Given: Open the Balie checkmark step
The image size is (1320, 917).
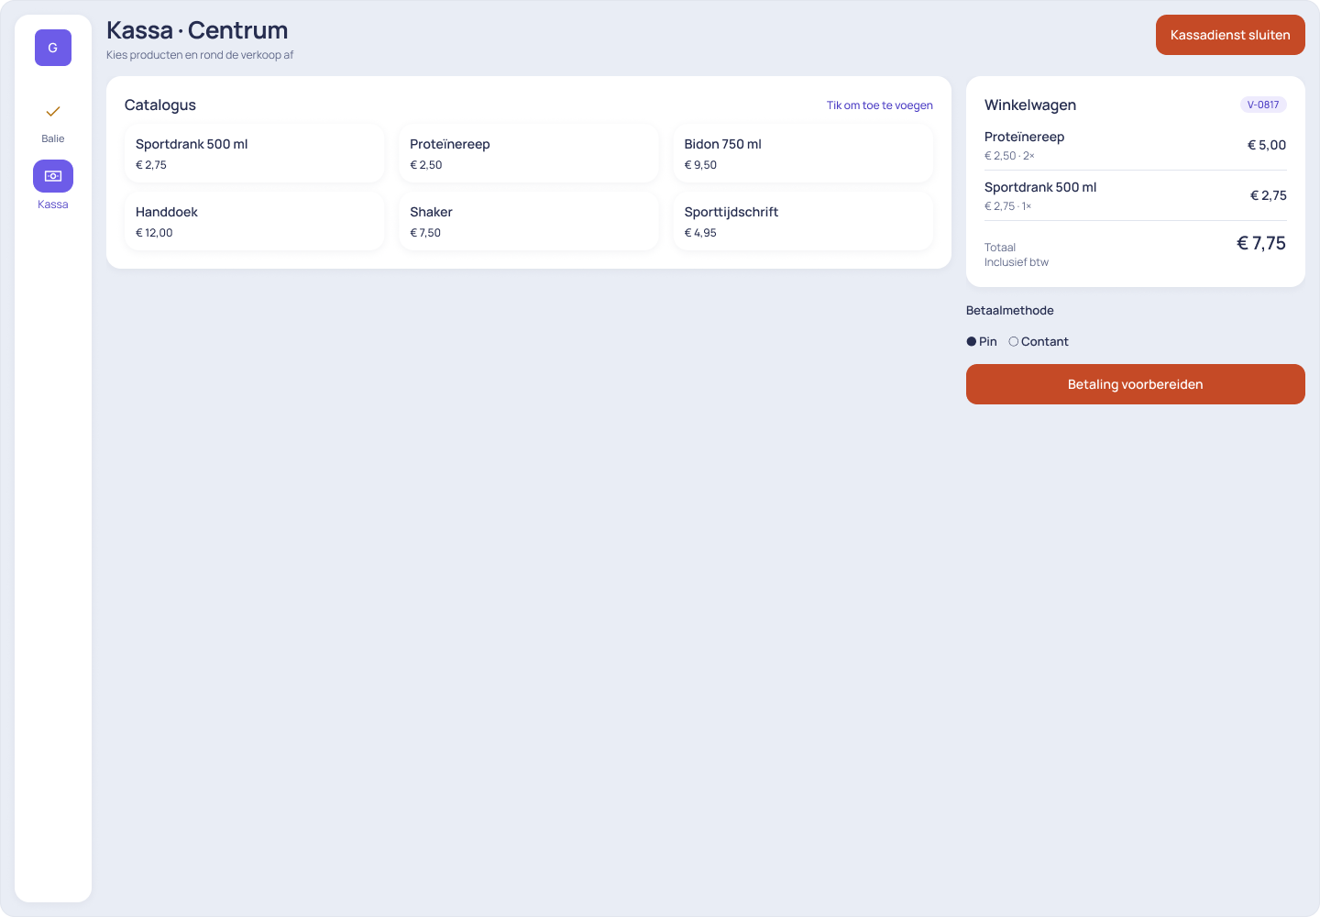Looking at the screenshot, I should (53, 123).
